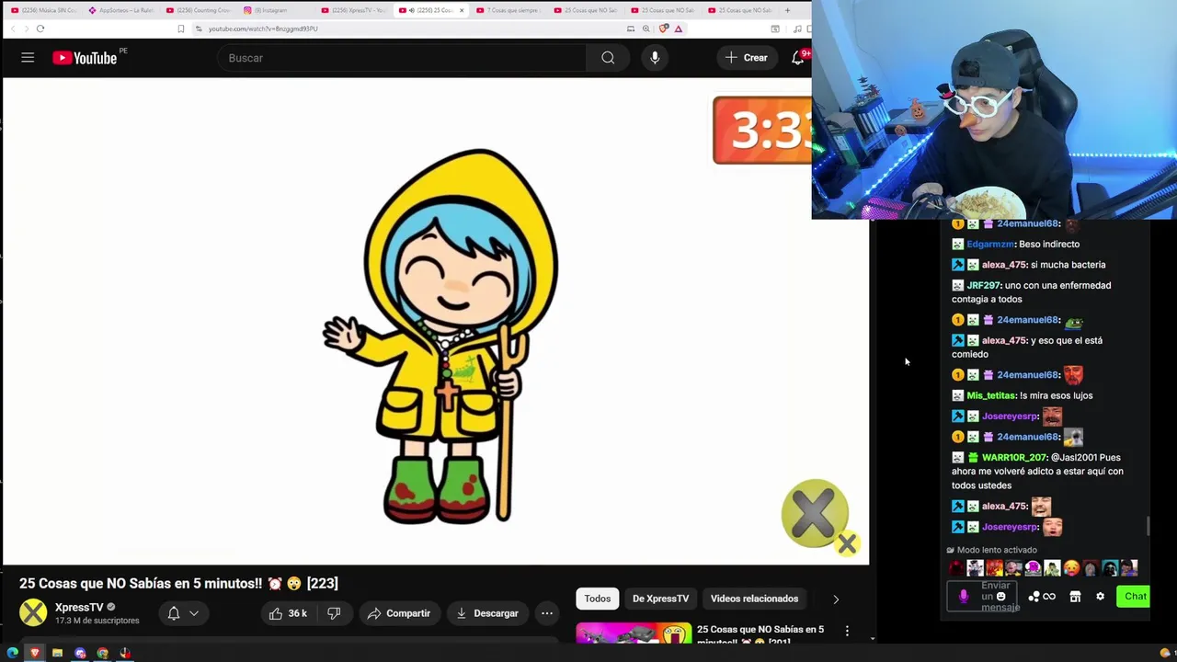Screen dimensions: 1177x662
Task: Open Brave browser from the taskbar
Action: 35,653
